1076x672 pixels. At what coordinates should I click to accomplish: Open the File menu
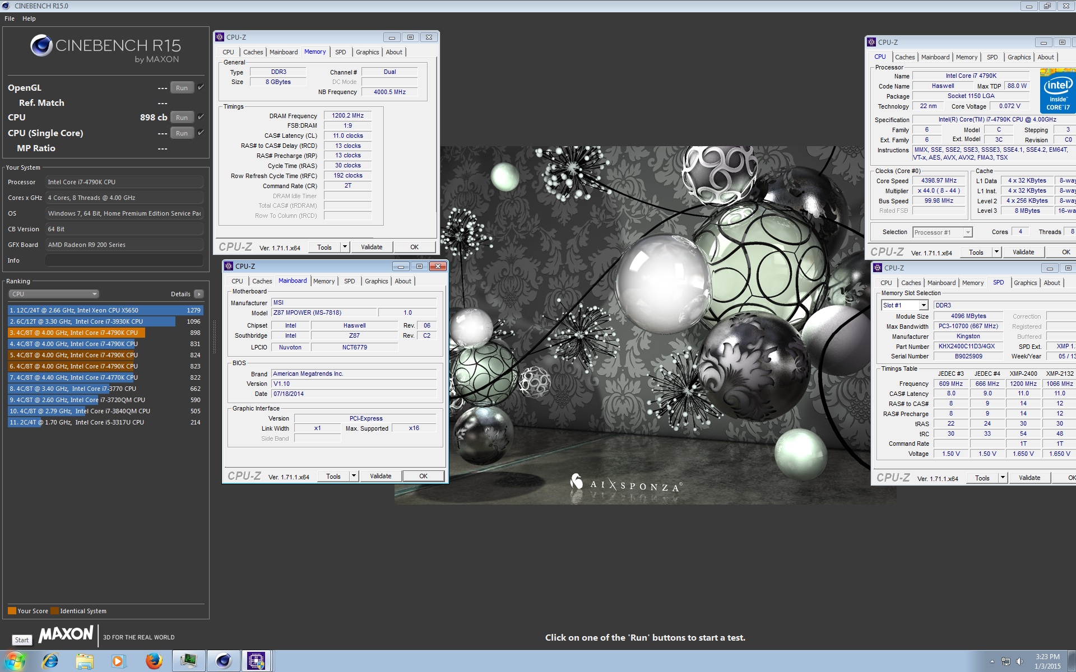10,18
